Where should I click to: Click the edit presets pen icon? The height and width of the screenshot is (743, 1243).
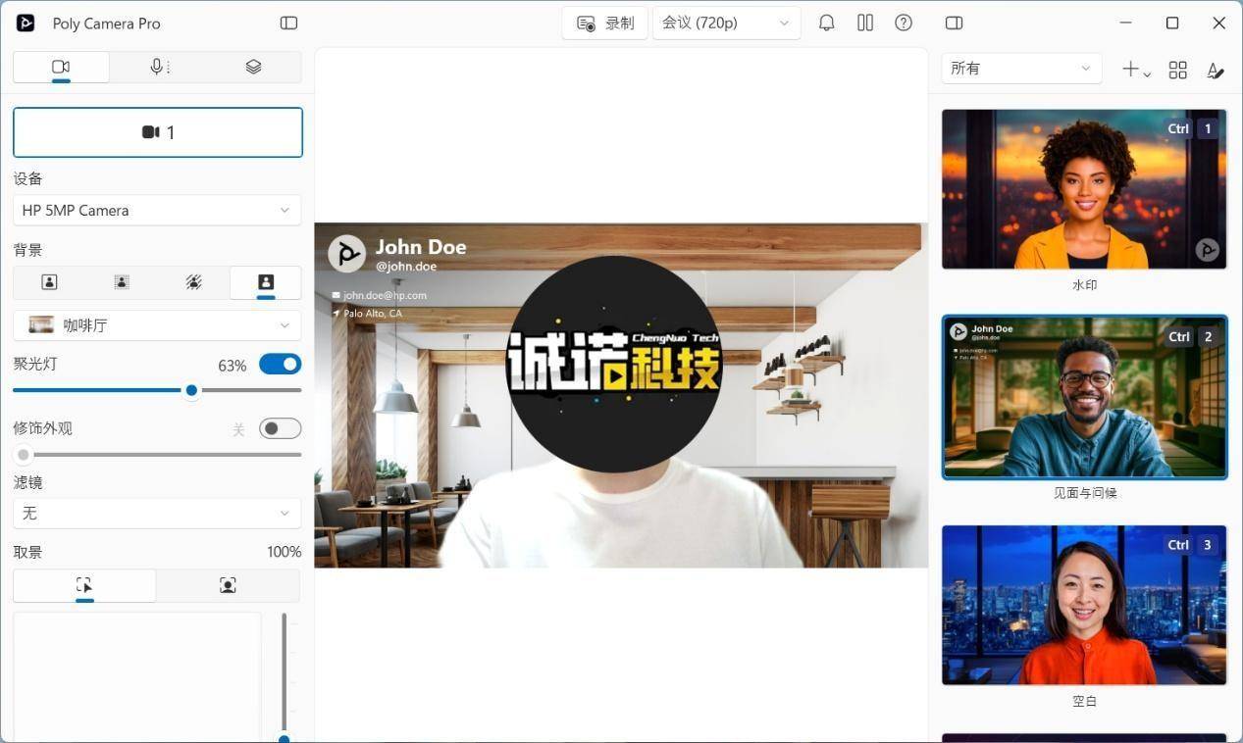[1215, 70]
